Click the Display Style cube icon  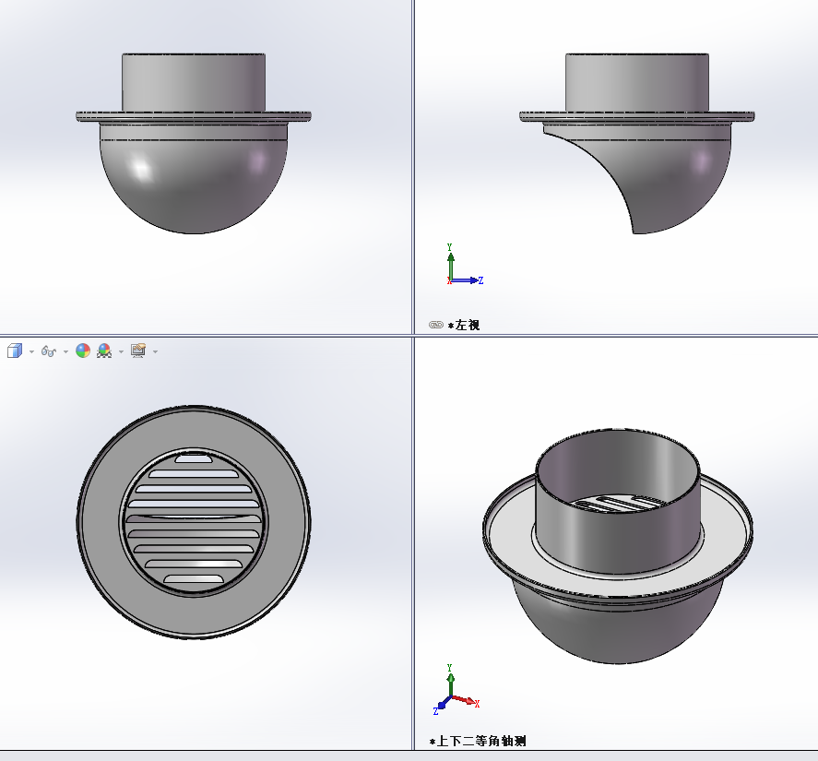[15, 351]
